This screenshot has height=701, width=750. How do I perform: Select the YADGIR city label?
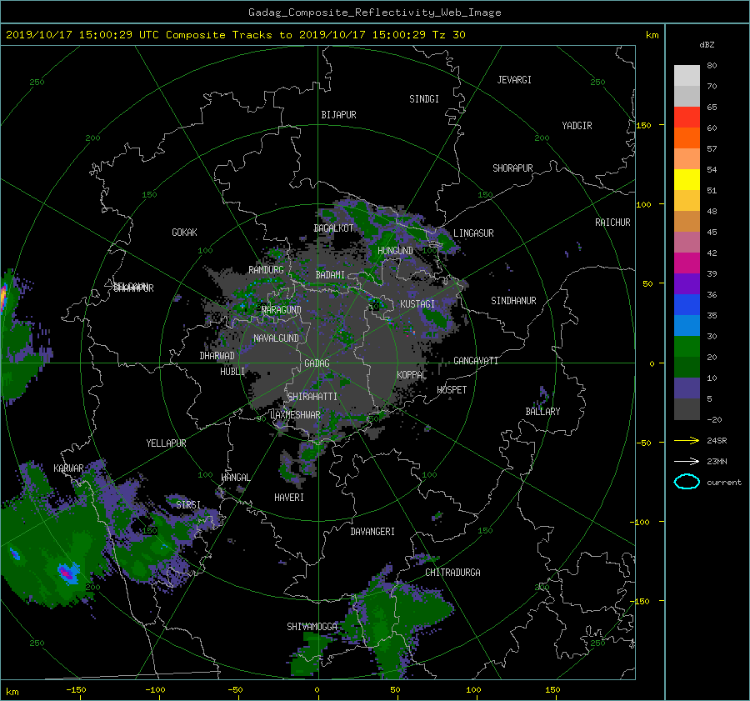click(577, 126)
